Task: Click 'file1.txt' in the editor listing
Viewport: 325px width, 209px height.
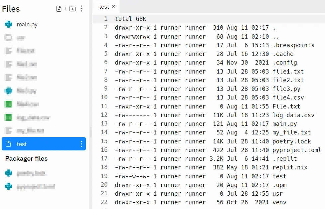Action: pos(288,72)
